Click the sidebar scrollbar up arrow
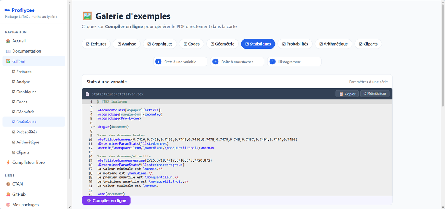This screenshot has height=209, width=445. (x=69, y=2)
